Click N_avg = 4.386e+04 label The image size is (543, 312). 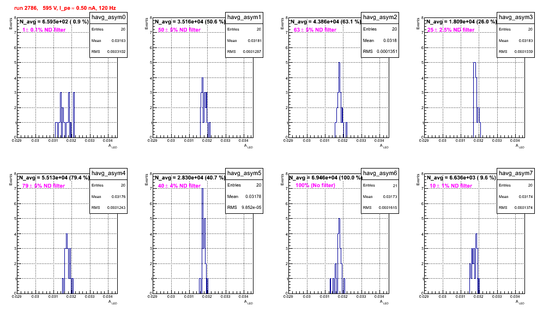[326, 21]
